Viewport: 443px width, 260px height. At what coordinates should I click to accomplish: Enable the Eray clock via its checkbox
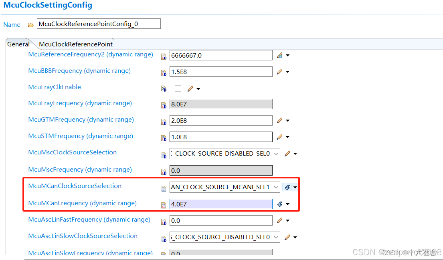coord(178,89)
